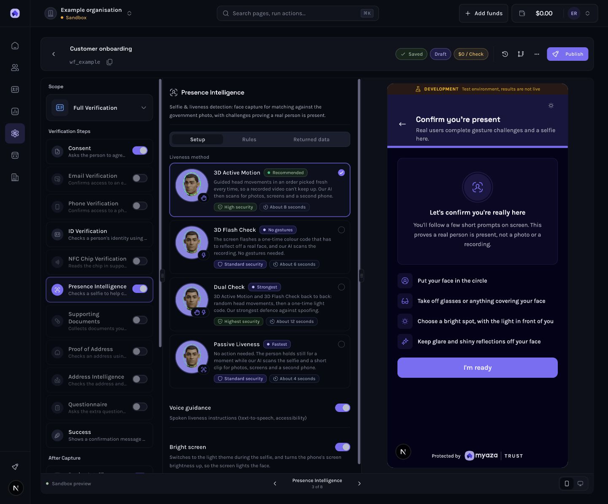Disable the Bright screen toggle
This screenshot has height=504, width=608.
pos(343,447)
